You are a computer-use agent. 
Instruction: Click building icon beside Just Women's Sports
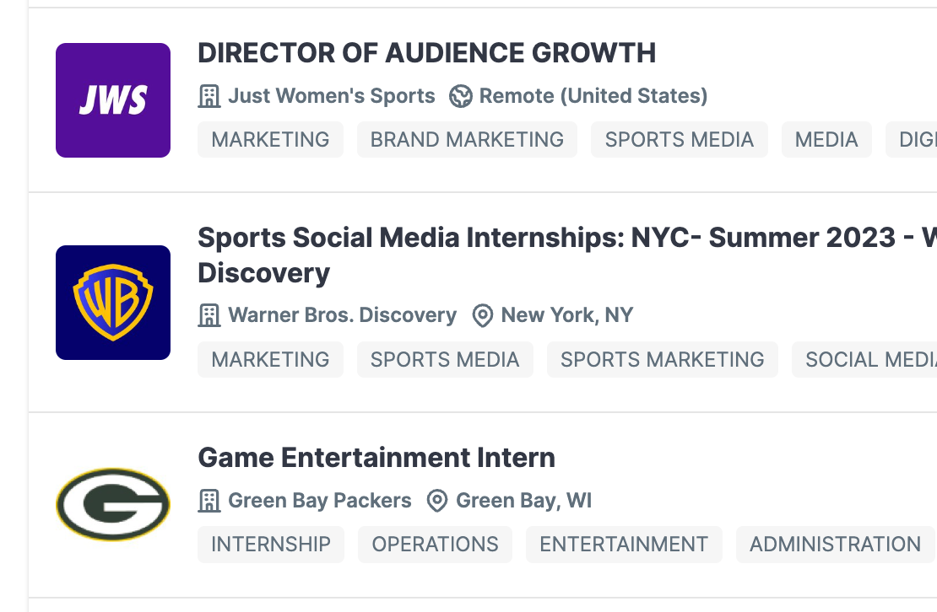(209, 96)
